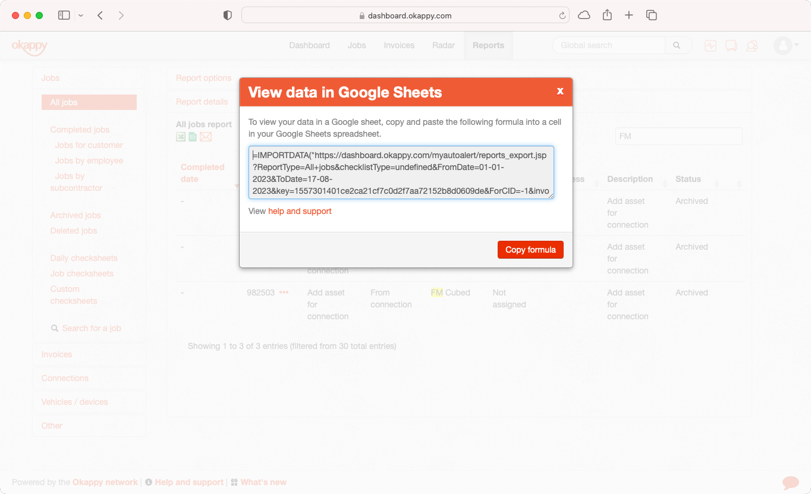Viewport: 811px width, 494px height.
Task: Expand Vehicles / devices sidebar section
Action: click(x=89, y=402)
